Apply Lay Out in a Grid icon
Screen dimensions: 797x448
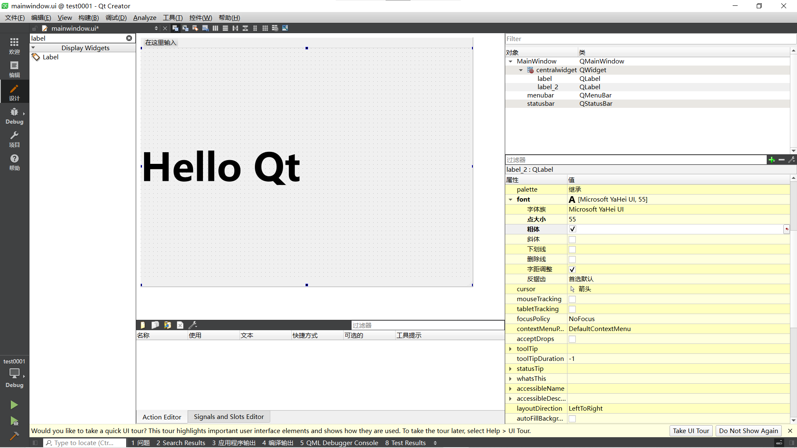pyautogui.click(x=265, y=28)
